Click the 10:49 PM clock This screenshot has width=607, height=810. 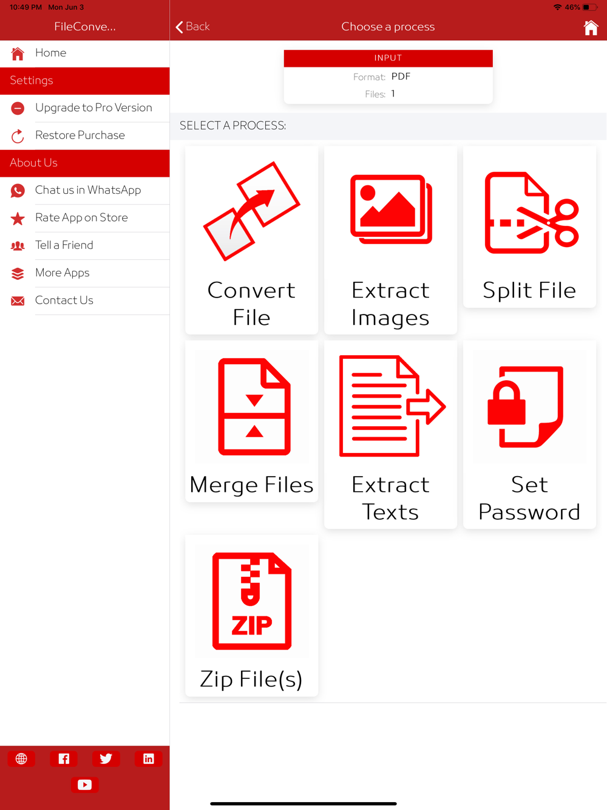coord(25,7)
